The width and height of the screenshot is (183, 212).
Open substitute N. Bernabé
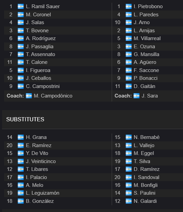[x=147, y=137]
